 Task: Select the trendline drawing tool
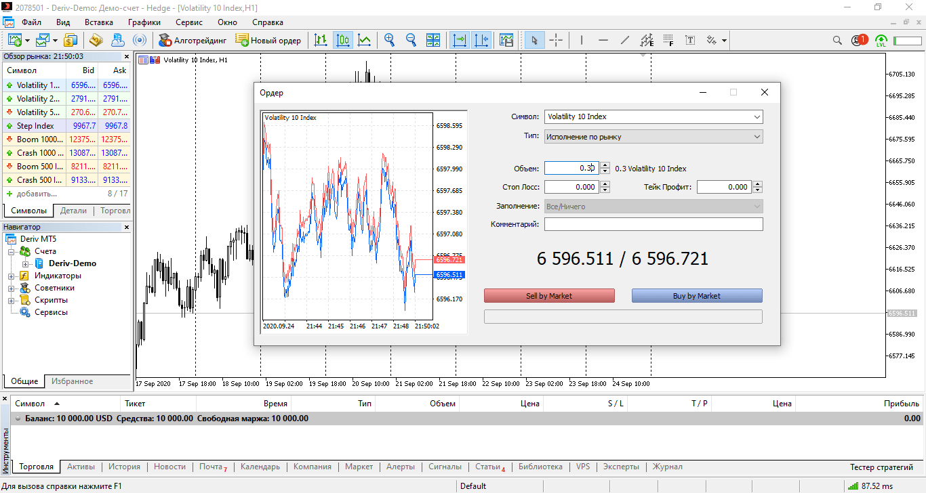click(x=624, y=40)
